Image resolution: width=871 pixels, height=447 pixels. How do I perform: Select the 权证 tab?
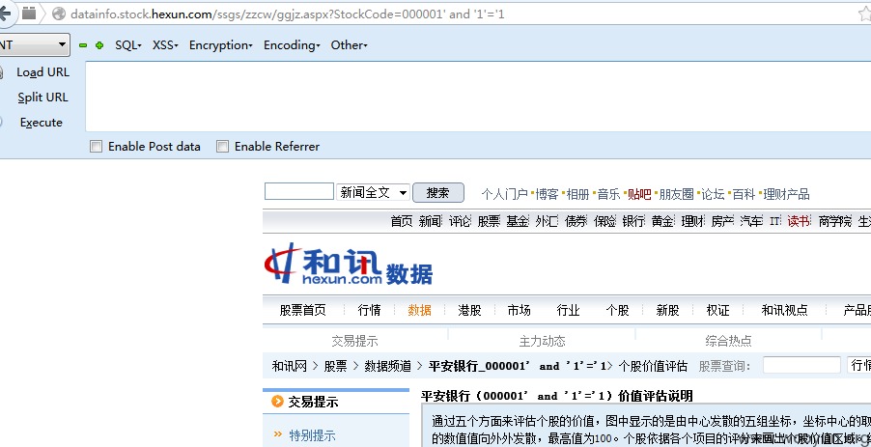pos(717,310)
